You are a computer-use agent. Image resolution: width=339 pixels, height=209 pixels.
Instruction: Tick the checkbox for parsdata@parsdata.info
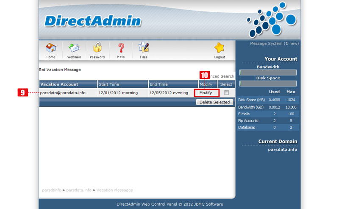226,92
